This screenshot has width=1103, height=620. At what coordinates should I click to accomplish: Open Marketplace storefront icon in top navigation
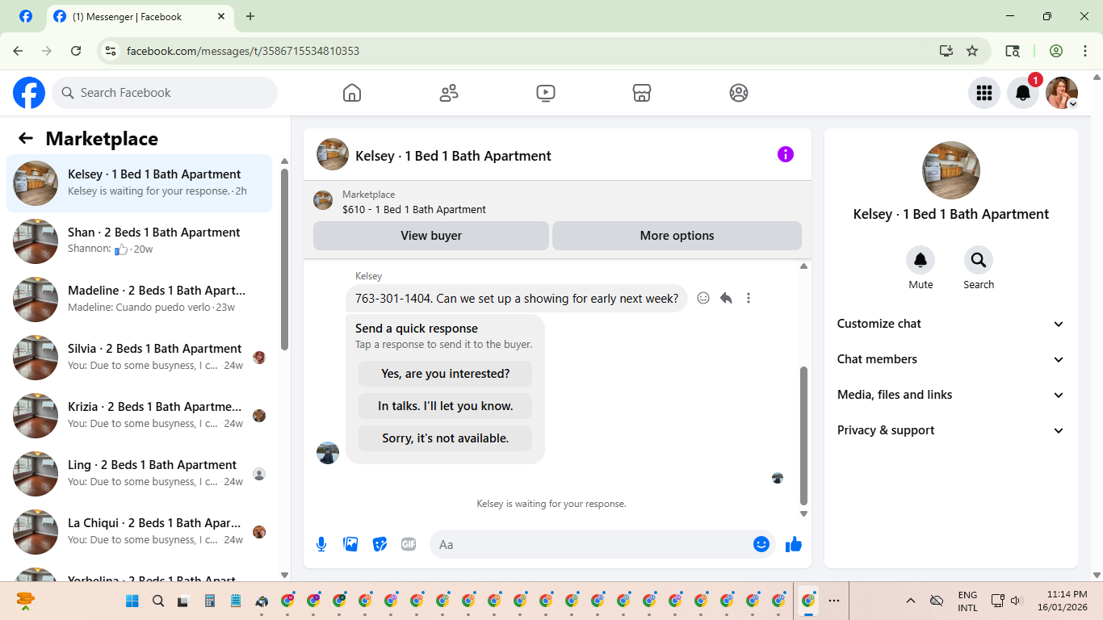click(642, 93)
